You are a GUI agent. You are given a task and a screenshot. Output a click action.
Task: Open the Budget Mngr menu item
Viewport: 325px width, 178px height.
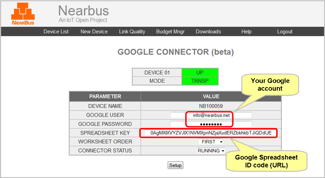click(170, 31)
